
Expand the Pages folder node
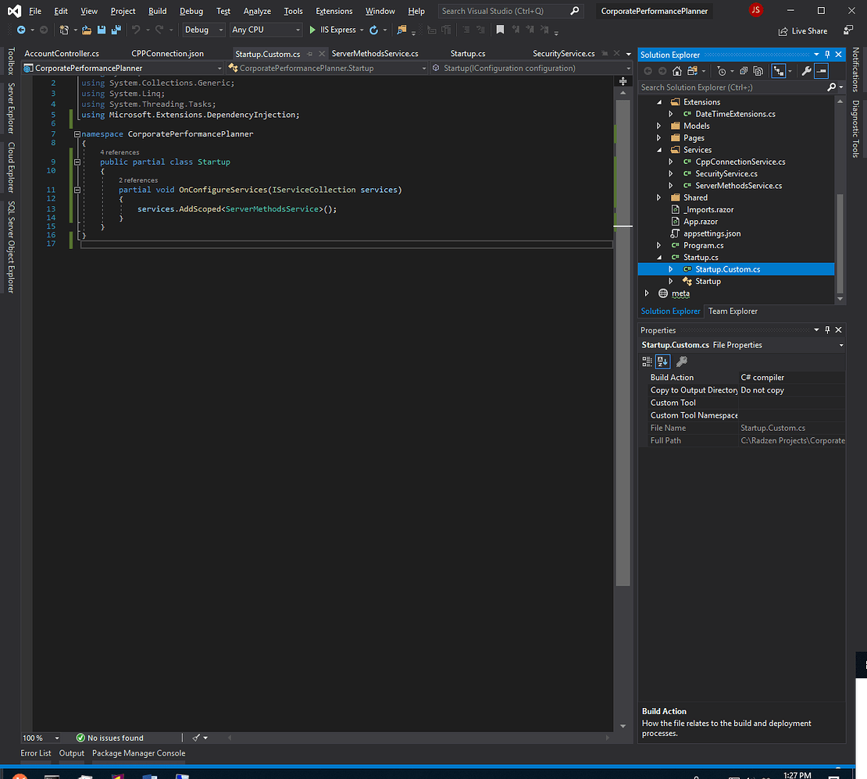pos(658,137)
